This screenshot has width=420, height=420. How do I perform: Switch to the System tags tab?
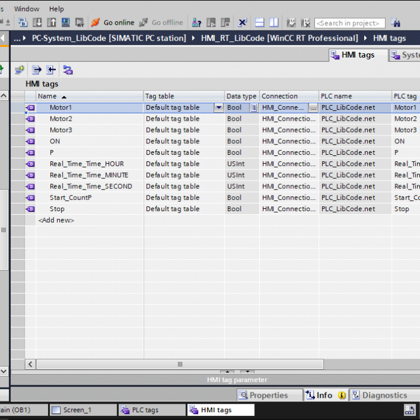tap(405, 55)
